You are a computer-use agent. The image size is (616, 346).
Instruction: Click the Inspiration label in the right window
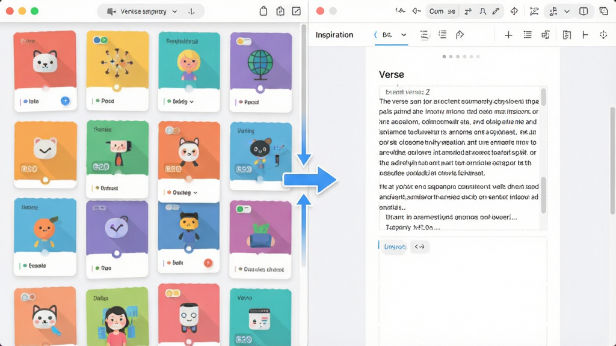(x=334, y=35)
